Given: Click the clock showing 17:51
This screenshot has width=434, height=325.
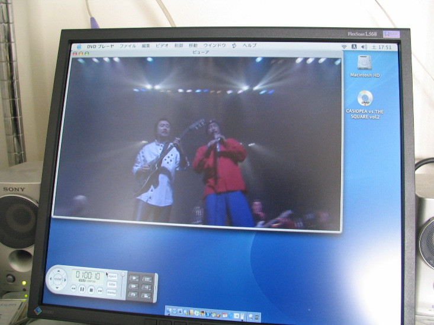Looking at the screenshot, I should (x=381, y=47).
